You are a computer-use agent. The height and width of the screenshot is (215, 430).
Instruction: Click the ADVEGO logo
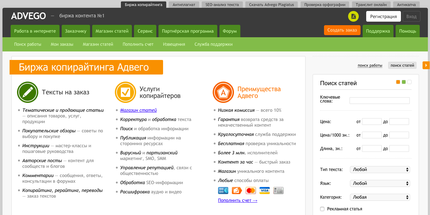point(28,16)
